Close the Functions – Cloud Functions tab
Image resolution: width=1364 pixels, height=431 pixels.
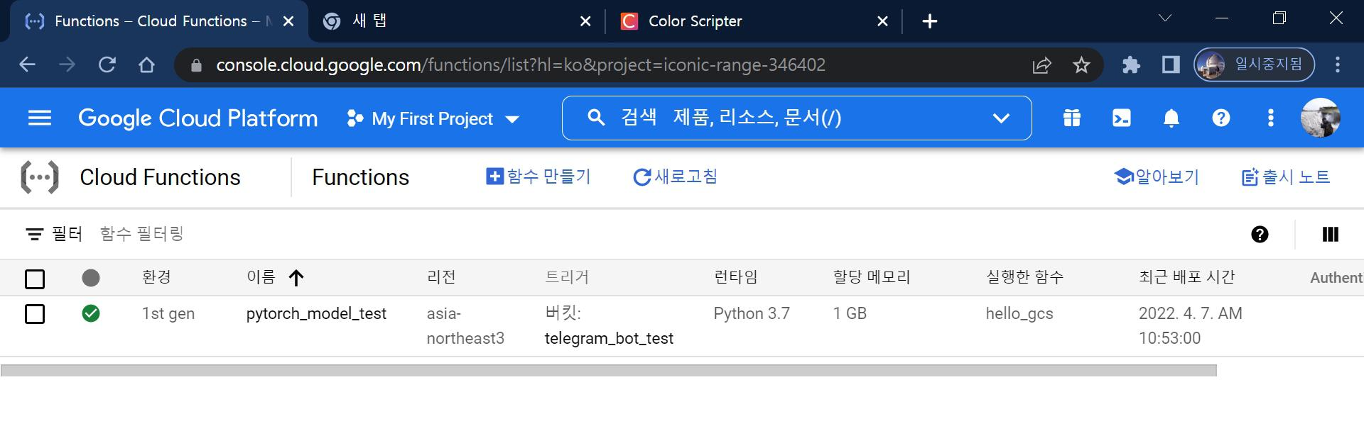click(288, 22)
